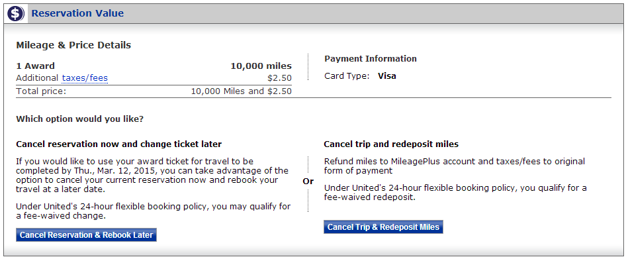Click the dollar sign Reservation Value icon
626x259 pixels.
click(16, 14)
